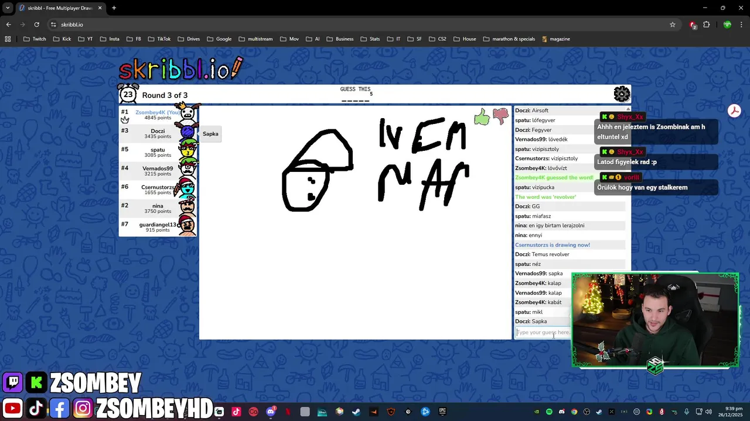
Task: Reload the skribbl.io page
Action: [x=36, y=25]
